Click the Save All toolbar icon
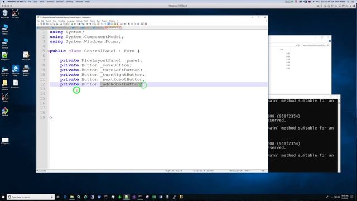Viewport: 357px width, 201px height. [47, 23]
